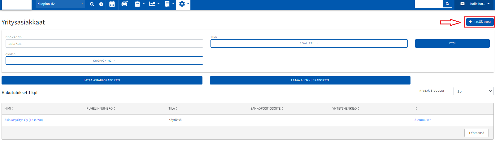The image size is (495, 143).
Task: Sort table by Tila column
Action: click(x=173, y=109)
